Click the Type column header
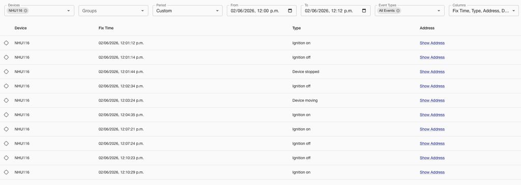 click(297, 28)
